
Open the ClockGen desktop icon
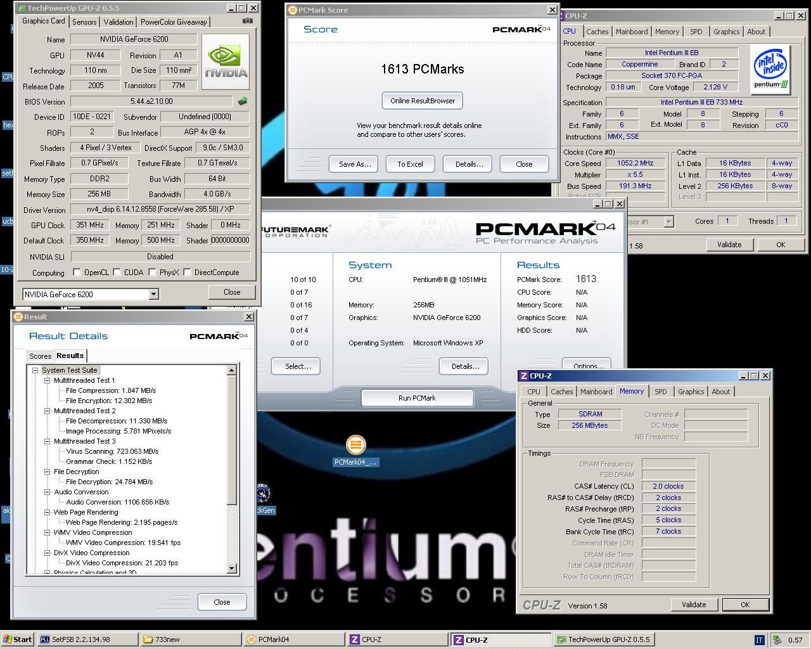[x=264, y=499]
